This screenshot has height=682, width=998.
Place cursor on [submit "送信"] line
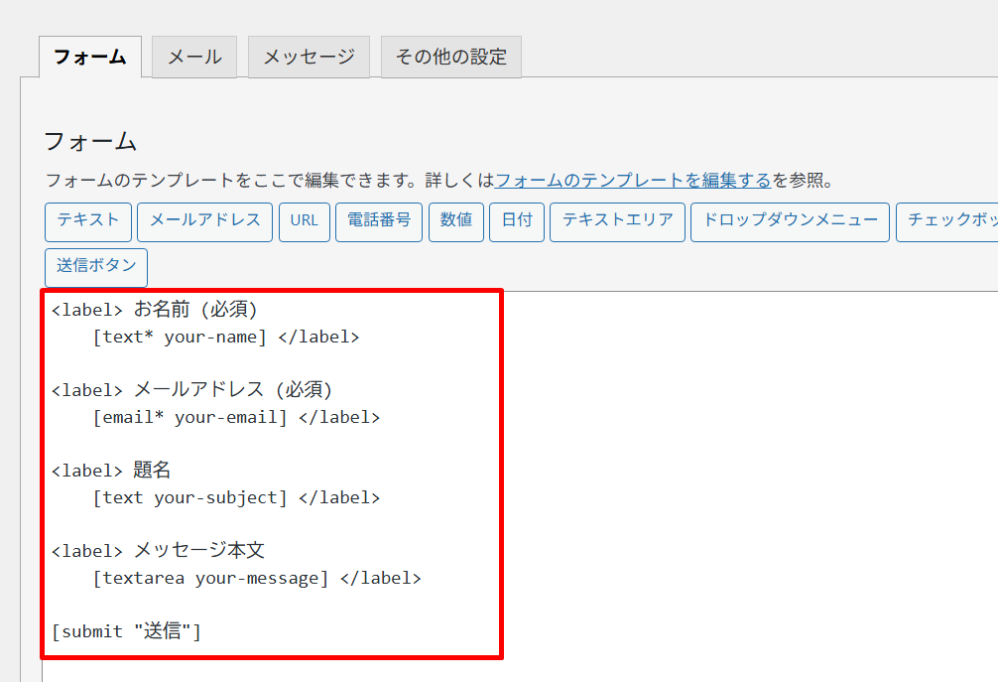pos(126,631)
